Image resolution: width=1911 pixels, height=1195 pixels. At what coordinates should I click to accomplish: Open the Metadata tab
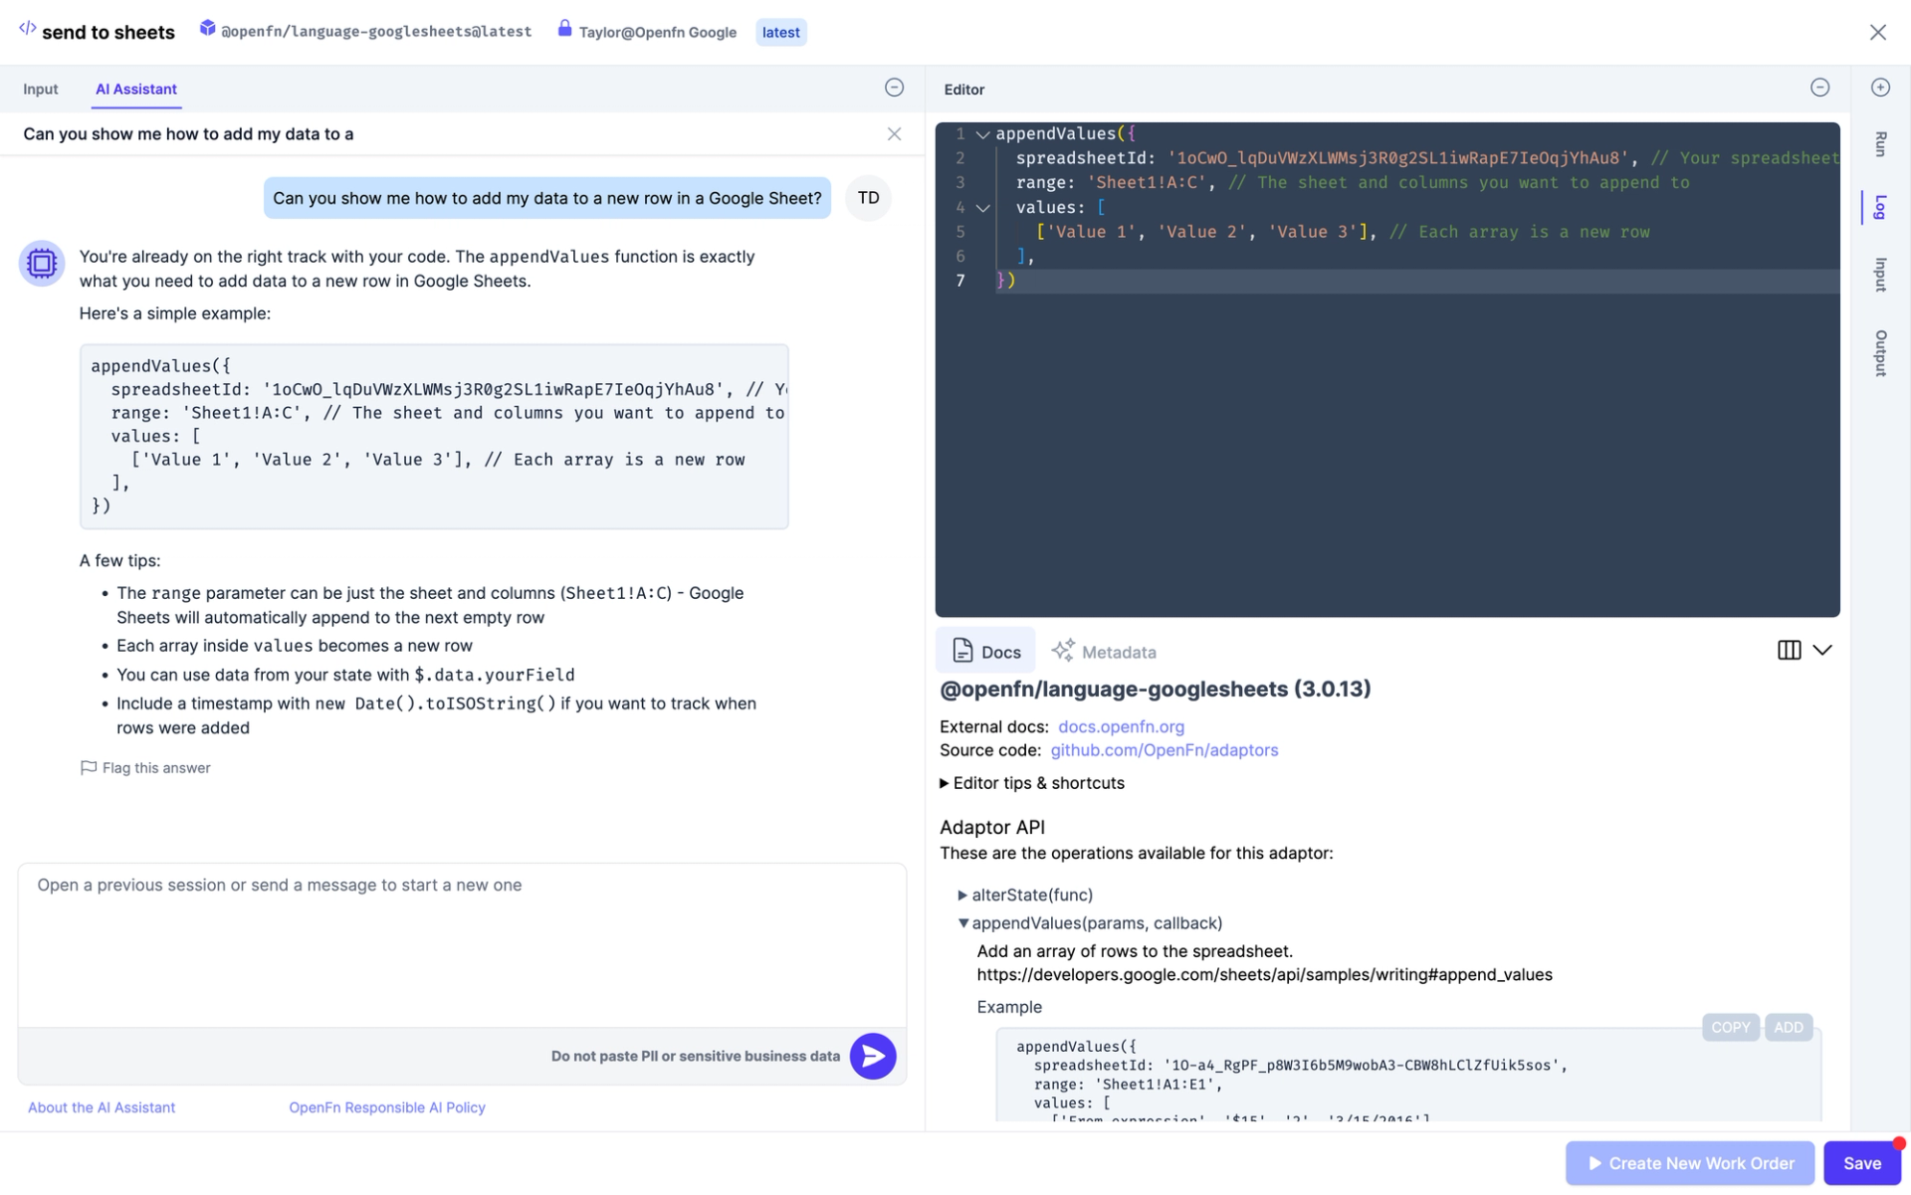[x=1104, y=652]
